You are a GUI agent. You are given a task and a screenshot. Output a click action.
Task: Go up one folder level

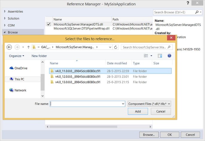(28, 47)
